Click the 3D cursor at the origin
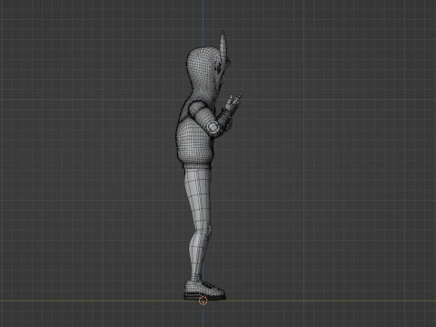This screenshot has height=327, width=436. 203,301
